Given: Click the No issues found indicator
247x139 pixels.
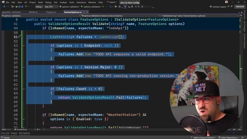Looking at the screenshot, I should [x=20, y=130].
